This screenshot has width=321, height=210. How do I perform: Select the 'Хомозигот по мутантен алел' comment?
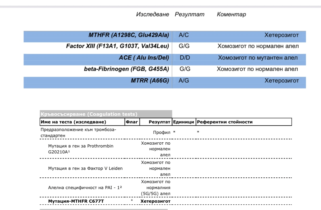(258, 58)
